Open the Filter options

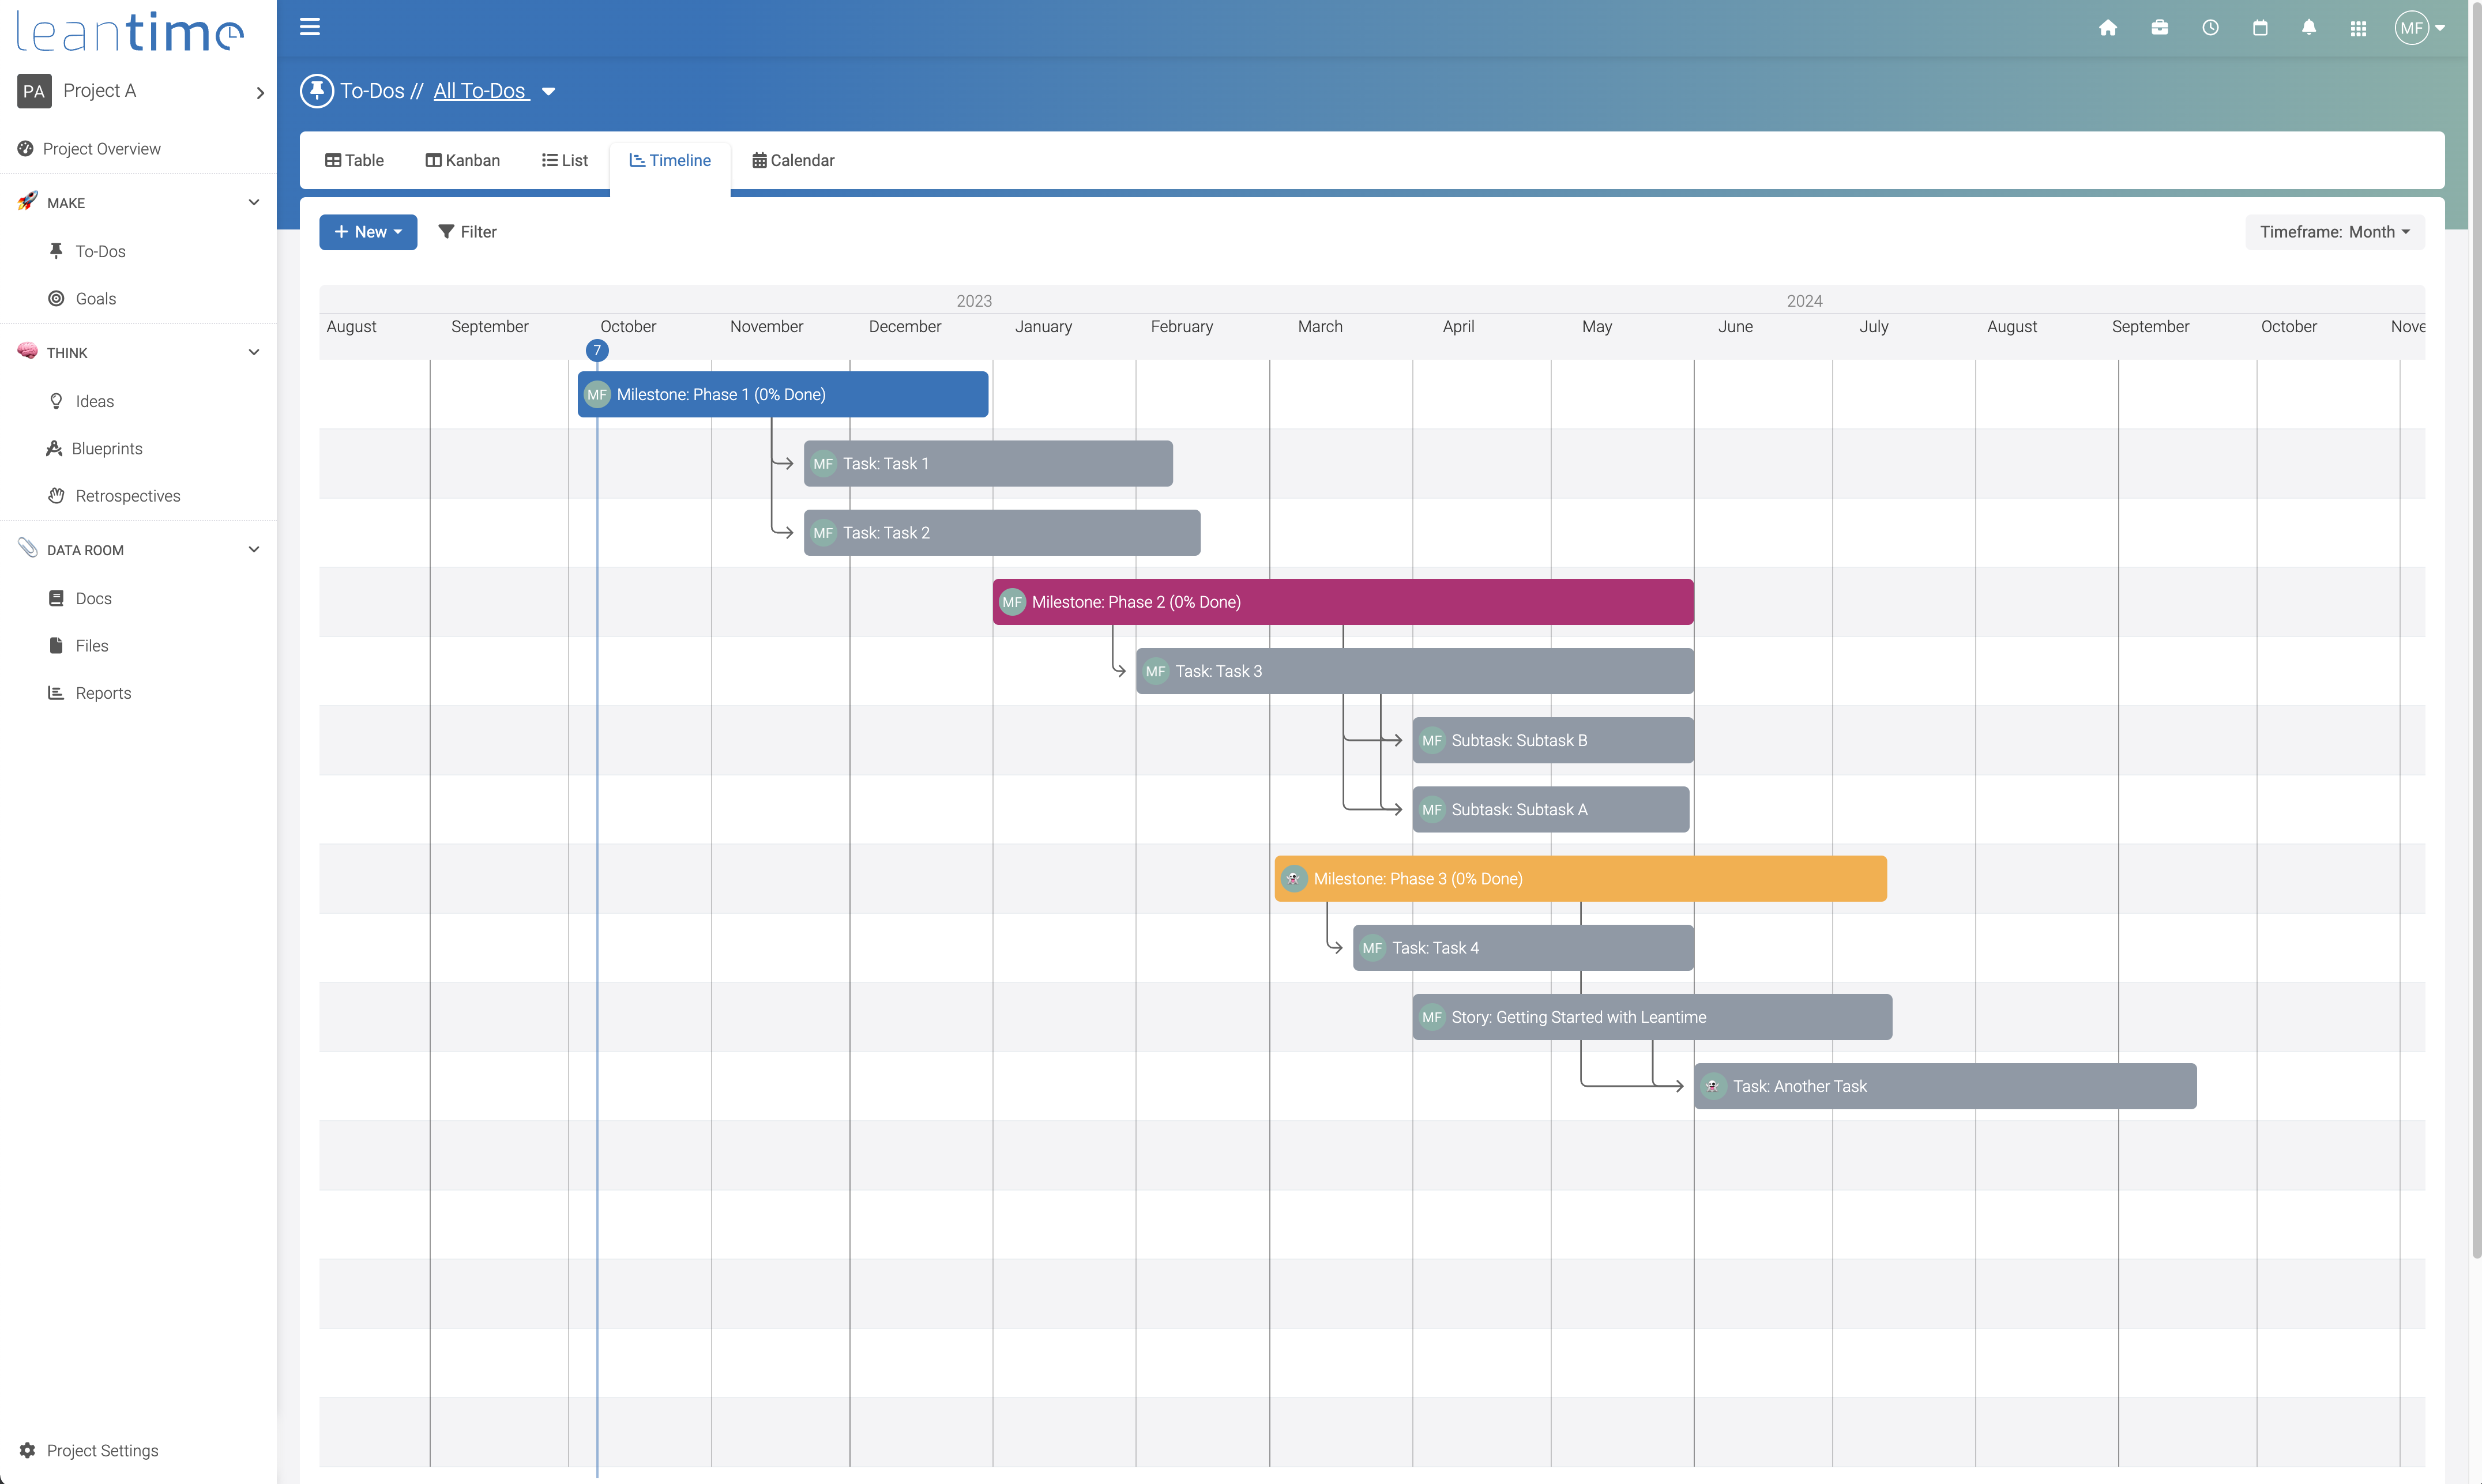click(x=468, y=232)
